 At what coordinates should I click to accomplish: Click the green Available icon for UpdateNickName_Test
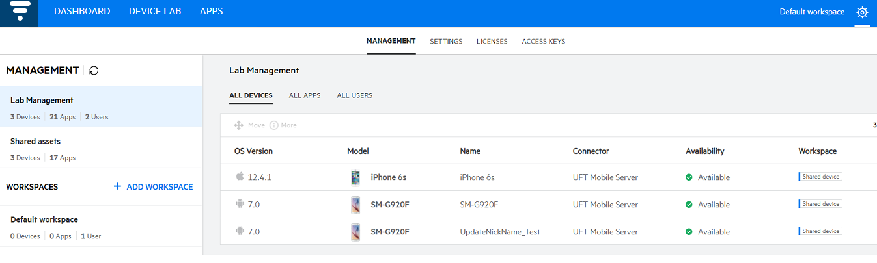click(x=689, y=232)
